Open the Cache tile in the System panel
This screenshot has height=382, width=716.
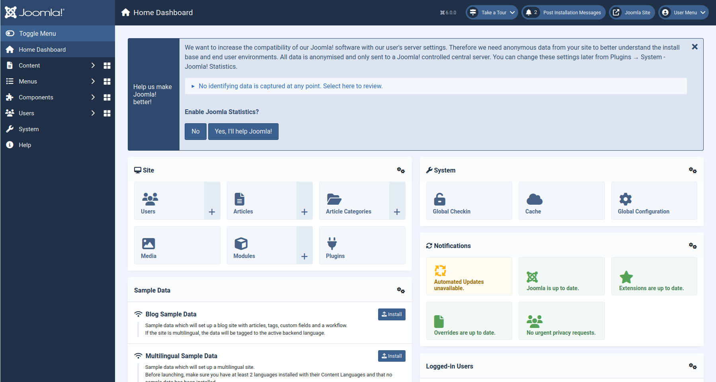pos(561,201)
